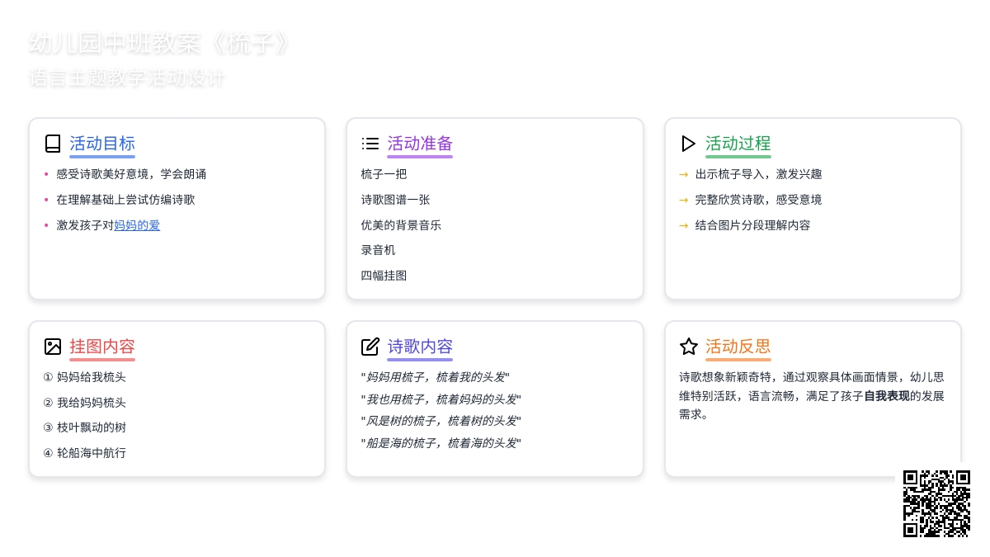Click the subtitle 语言主题教学活动设计
This screenshot has width=990, height=557.
coord(126,78)
